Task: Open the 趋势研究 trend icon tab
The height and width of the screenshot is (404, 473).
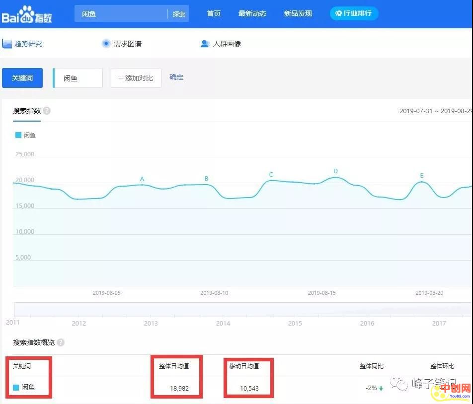Action: (7, 44)
